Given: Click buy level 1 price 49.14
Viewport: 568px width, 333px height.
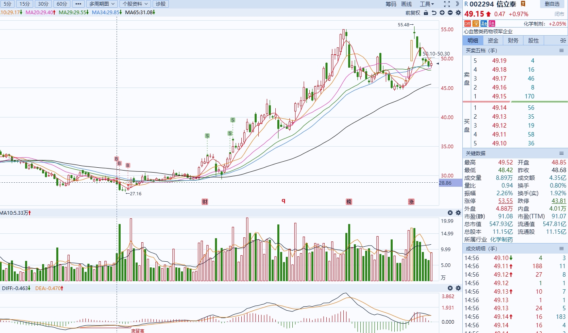Looking at the screenshot, I should [x=500, y=108].
